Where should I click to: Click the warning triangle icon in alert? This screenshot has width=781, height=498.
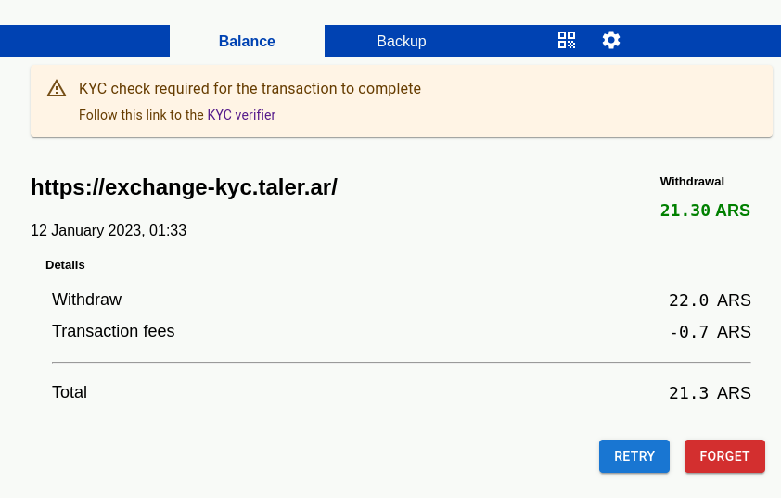[x=57, y=89]
